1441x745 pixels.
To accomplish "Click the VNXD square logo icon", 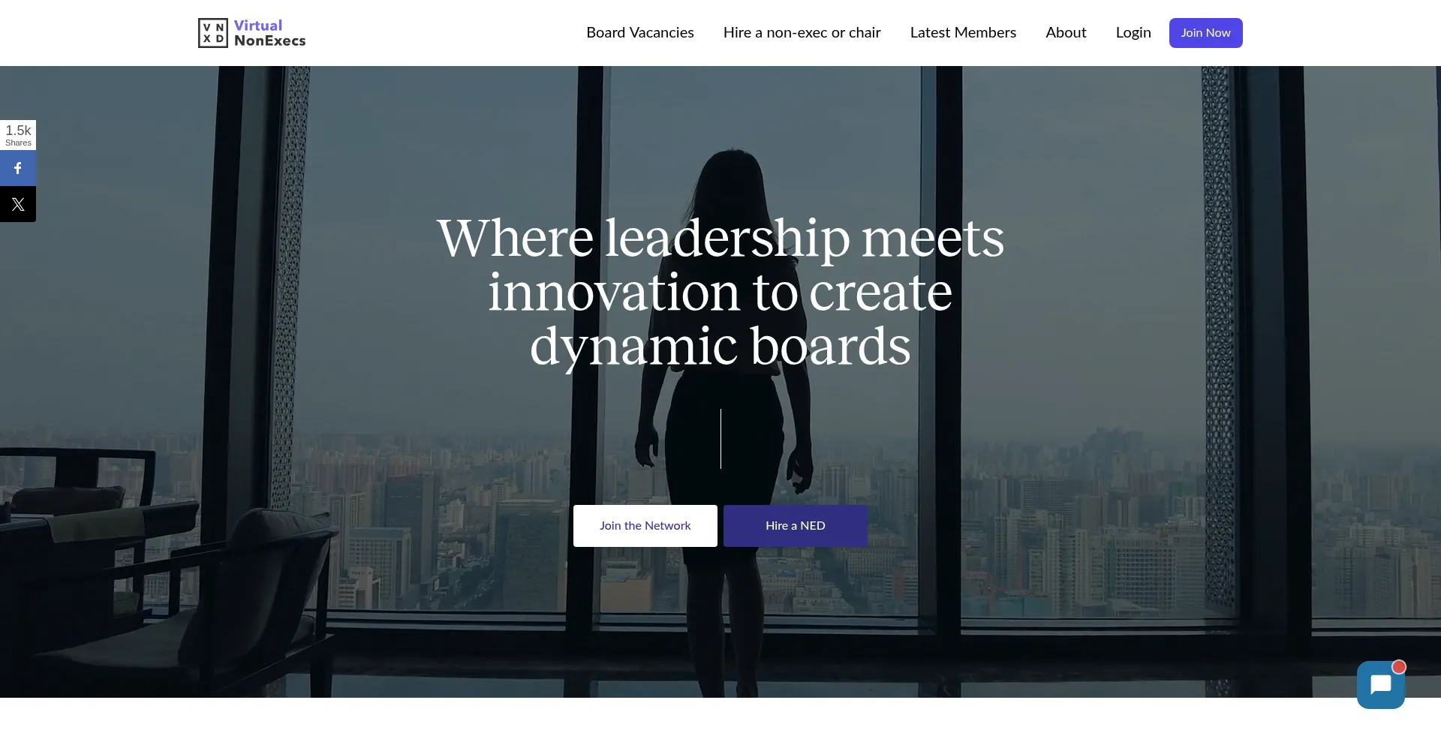I will coord(212,33).
